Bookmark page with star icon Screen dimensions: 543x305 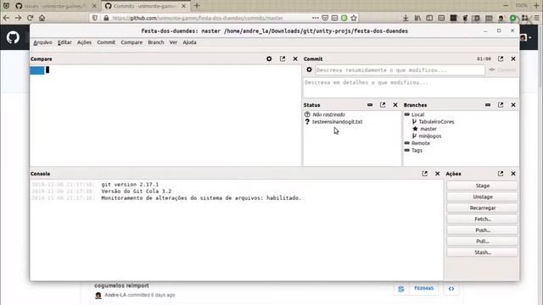click(354, 18)
